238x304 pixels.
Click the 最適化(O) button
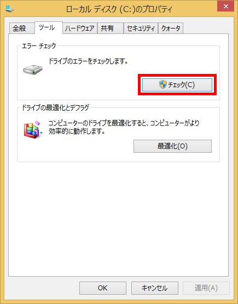(x=172, y=146)
